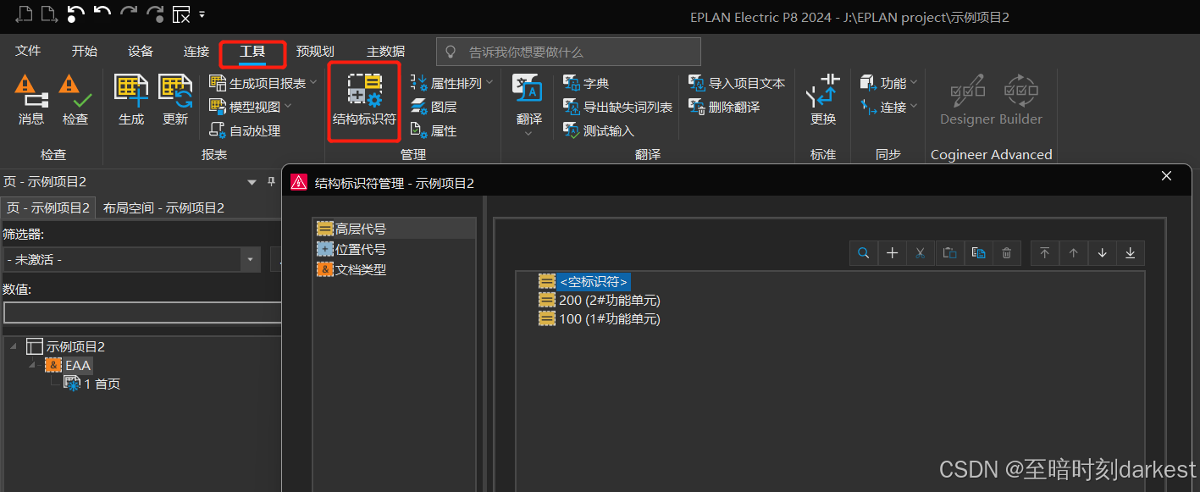Move identifier to top arrow icon
Image resolution: width=1200 pixels, height=492 pixels.
point(1045,252)
